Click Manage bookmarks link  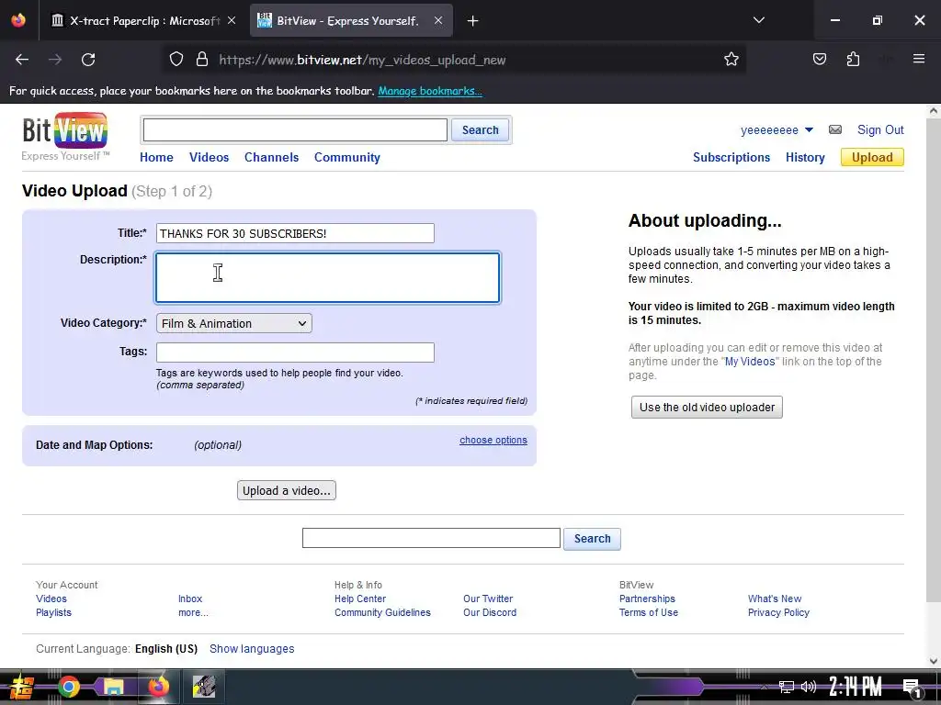[430, 91]
